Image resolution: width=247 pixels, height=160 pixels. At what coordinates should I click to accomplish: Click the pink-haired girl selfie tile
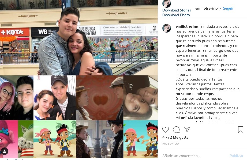pyautogui.click(x=17, y=98)
